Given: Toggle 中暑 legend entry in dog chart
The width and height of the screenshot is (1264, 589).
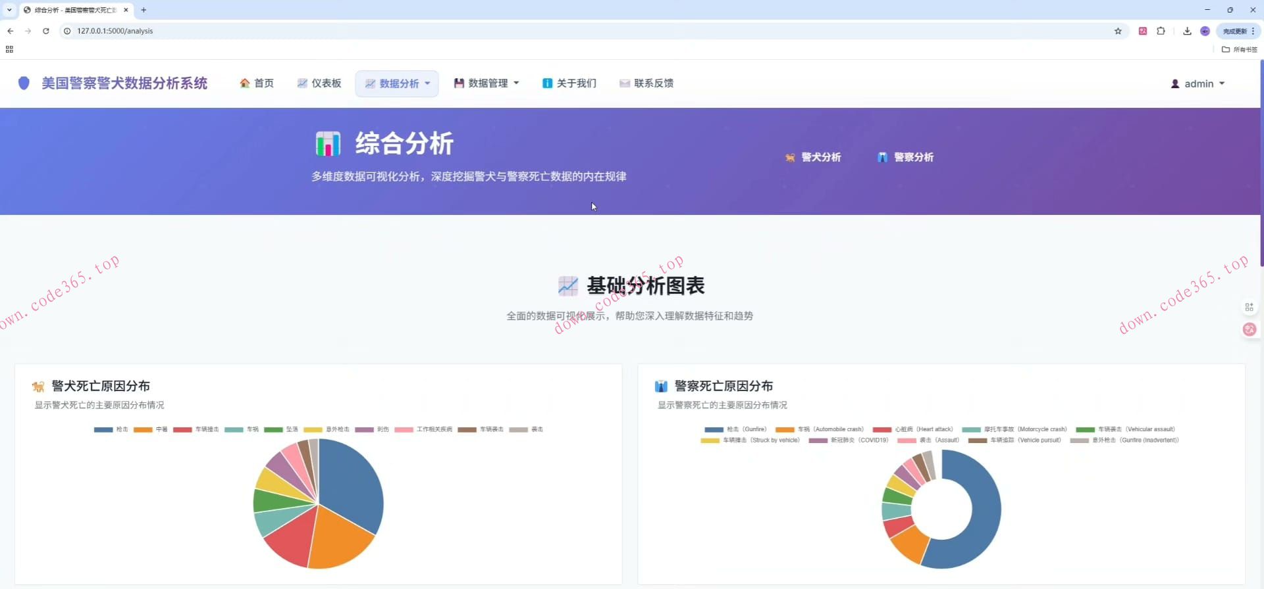Looking at the screenshot, I should 151,429.
